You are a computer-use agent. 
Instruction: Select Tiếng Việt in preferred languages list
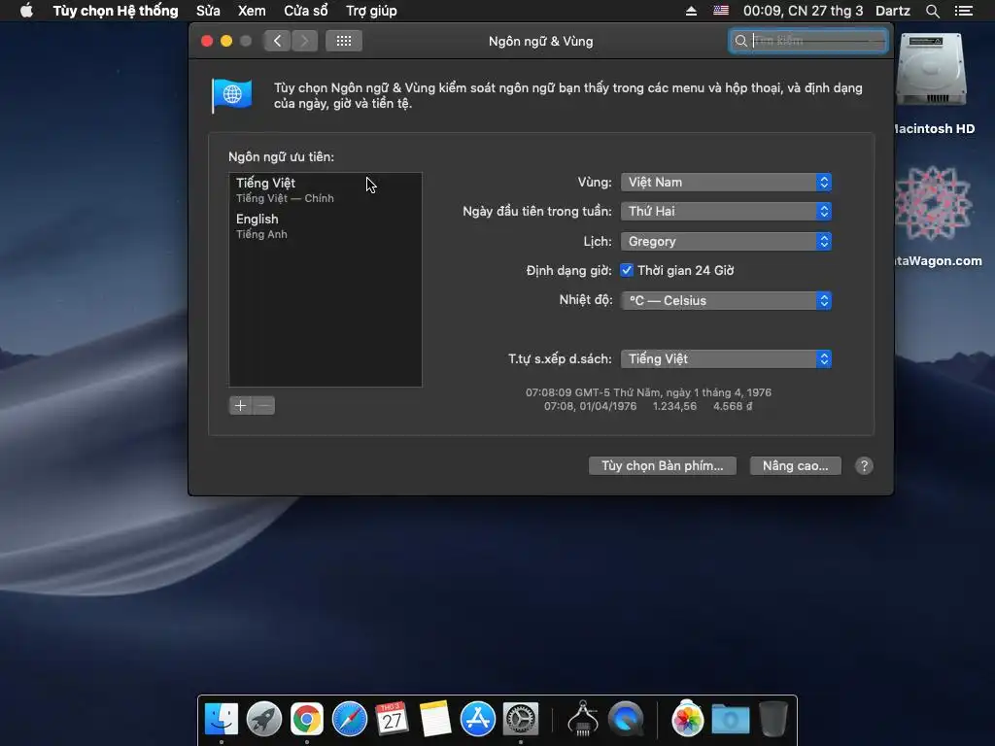click(x=326, y=189)
